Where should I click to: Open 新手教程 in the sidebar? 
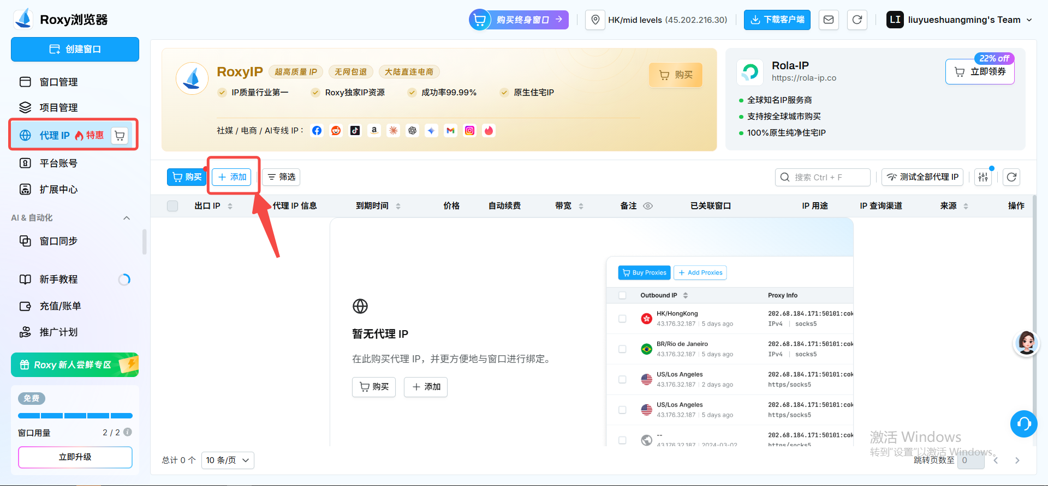(75, 280)
